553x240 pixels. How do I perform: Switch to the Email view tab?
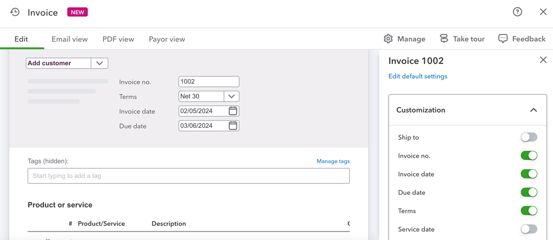coord(70,39)
